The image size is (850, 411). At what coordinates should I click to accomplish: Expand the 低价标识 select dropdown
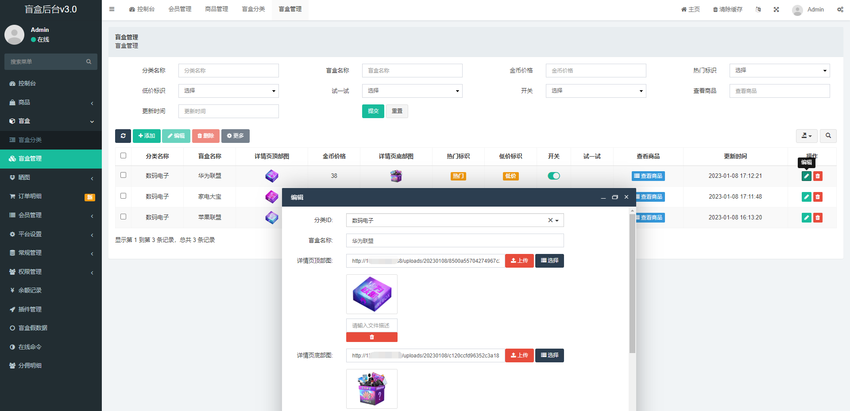point(228,91)
